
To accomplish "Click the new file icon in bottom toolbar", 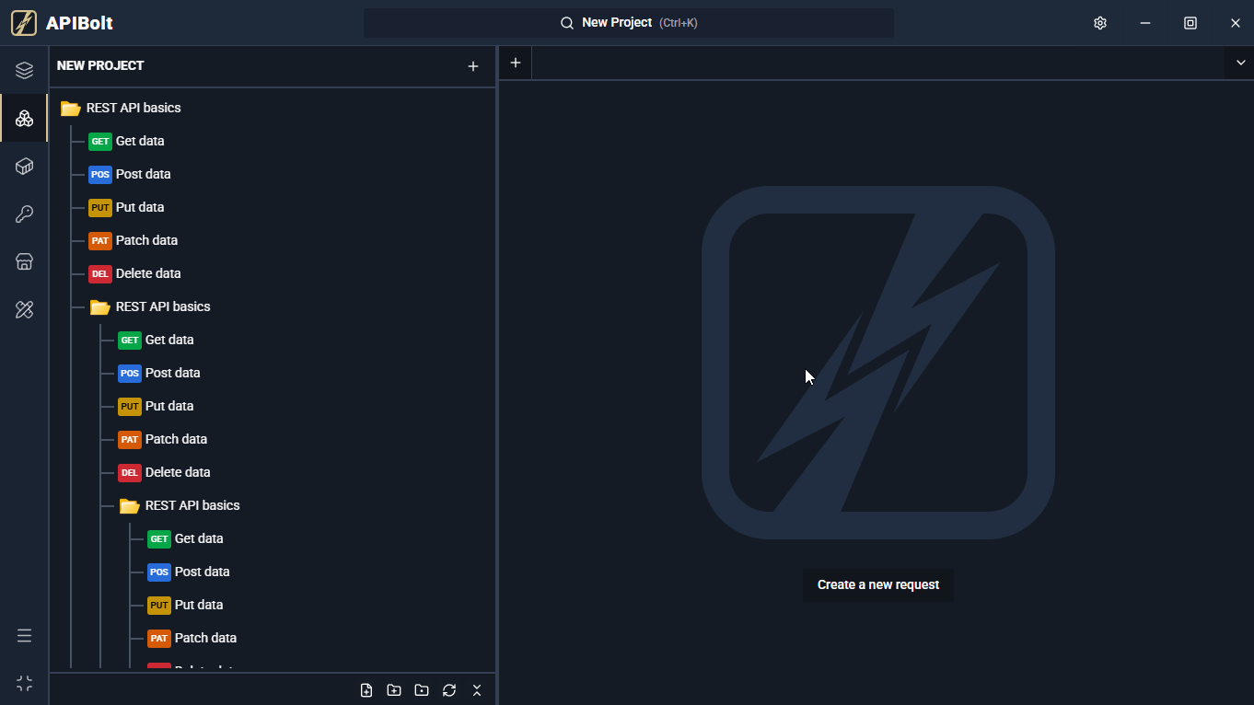I will (x=366, y=690).
